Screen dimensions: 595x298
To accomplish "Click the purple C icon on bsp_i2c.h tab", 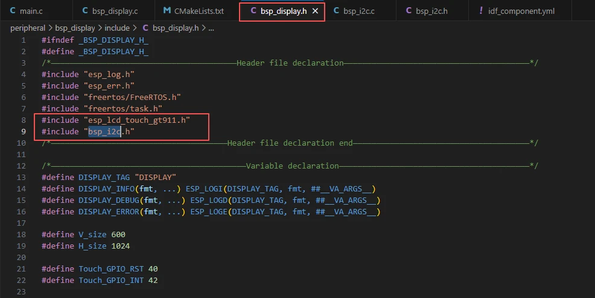I will (x=409, y=11).
